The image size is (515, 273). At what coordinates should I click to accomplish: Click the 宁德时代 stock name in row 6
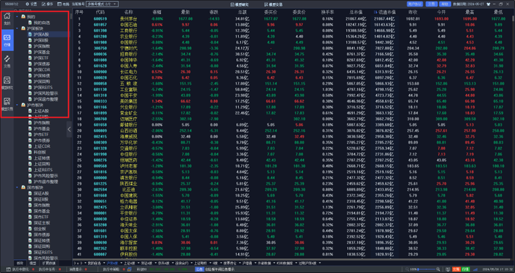tap(129, 49)
